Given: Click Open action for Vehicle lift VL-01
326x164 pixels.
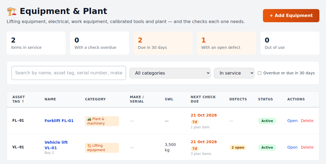Looking at the screenshot, I should tap(292, 147).
